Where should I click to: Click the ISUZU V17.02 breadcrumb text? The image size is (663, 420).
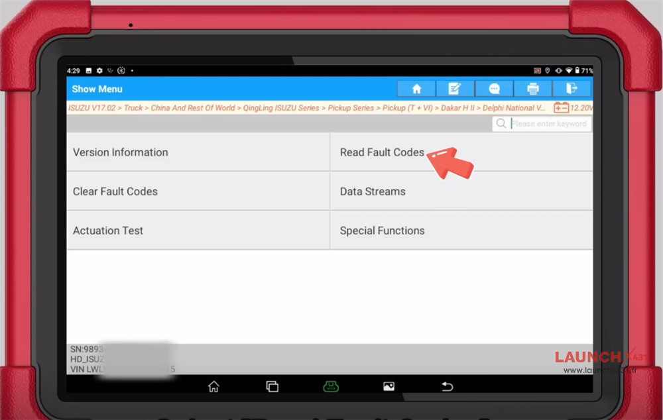pos(91,108)
